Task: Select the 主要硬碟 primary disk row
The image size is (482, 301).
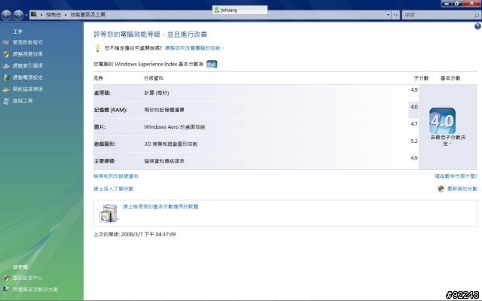Action: (256, 161)
